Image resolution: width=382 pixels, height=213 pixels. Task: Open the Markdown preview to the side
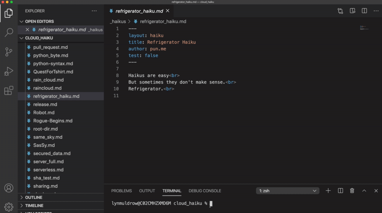pyautogui.click(x=352, y=11)
